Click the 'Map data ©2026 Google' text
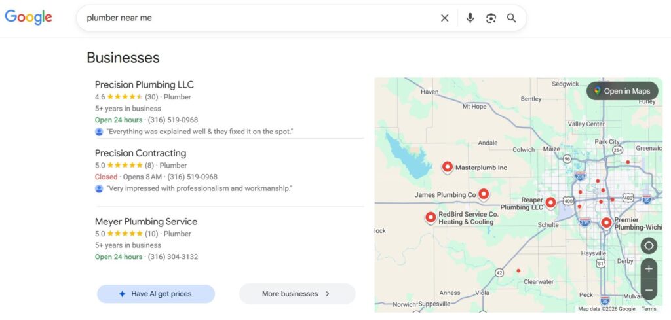Viewport: 671px width, 320px height. tap(606, 309)
